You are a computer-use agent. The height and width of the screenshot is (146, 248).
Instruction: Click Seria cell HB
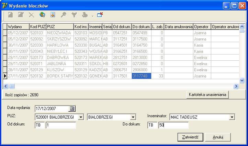[x=107, y=64]
